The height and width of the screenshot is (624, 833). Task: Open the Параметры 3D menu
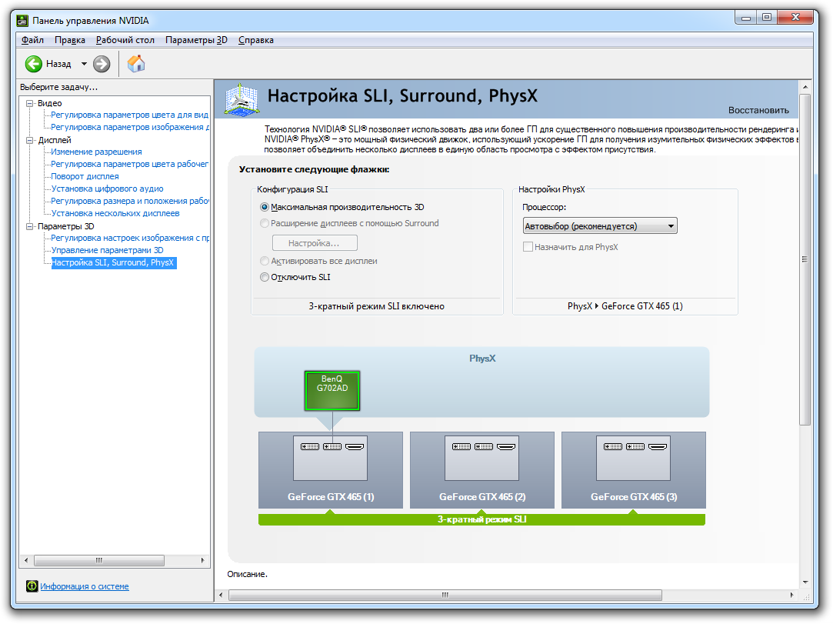[x=196, y=40]
